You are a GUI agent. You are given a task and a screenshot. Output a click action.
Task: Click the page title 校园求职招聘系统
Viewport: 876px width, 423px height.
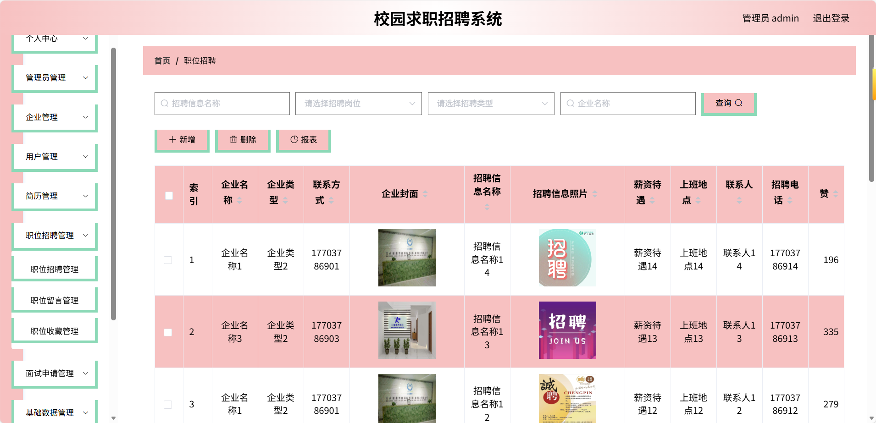click(438, 19)
